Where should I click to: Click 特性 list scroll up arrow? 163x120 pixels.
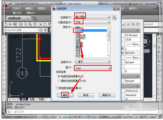108,29
